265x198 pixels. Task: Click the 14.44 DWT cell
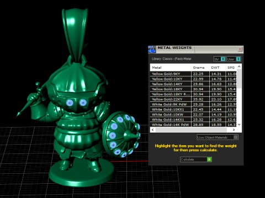[218, 109]
